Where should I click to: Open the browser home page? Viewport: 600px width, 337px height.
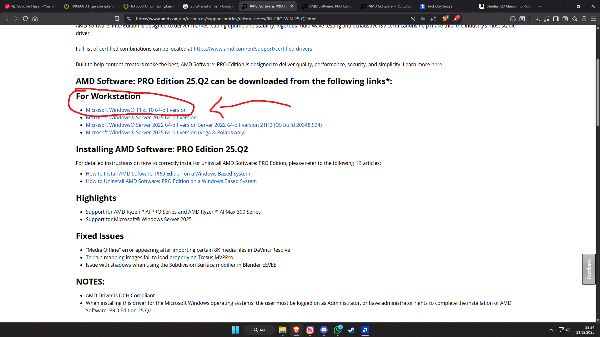(x=35, y=19)
